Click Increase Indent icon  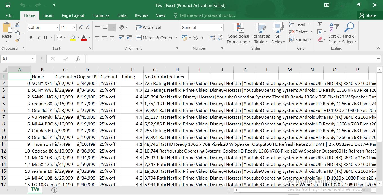(x=129, y=38)
